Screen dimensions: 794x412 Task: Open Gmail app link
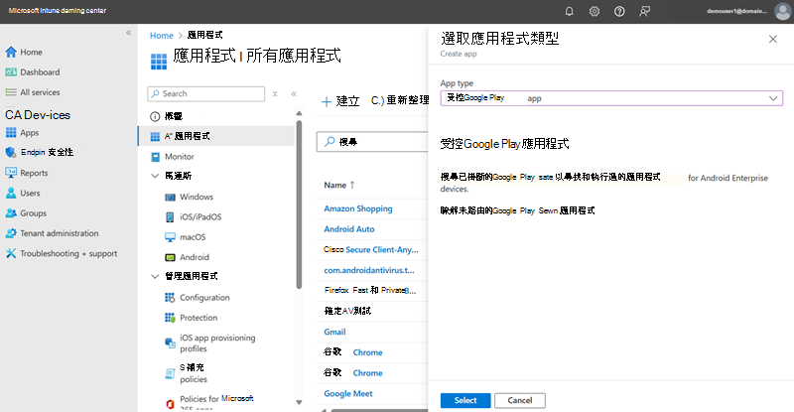pyautogui.click(x=334, y=332)
